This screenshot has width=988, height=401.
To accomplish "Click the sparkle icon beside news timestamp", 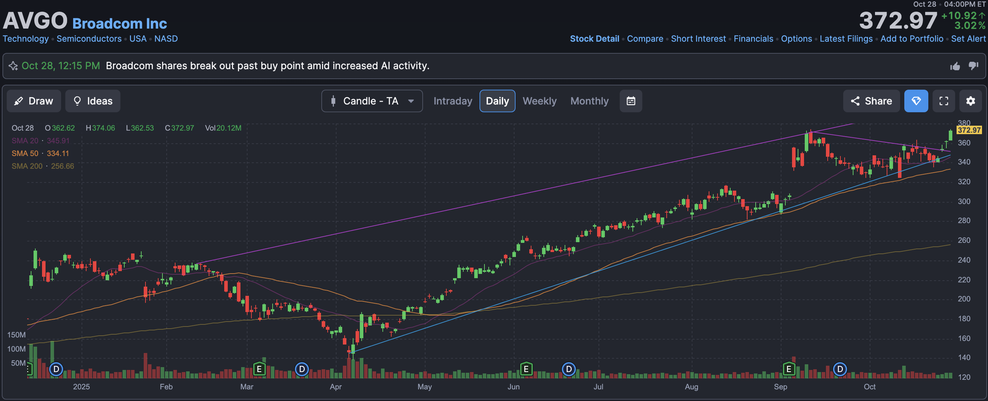I will 13,66.
